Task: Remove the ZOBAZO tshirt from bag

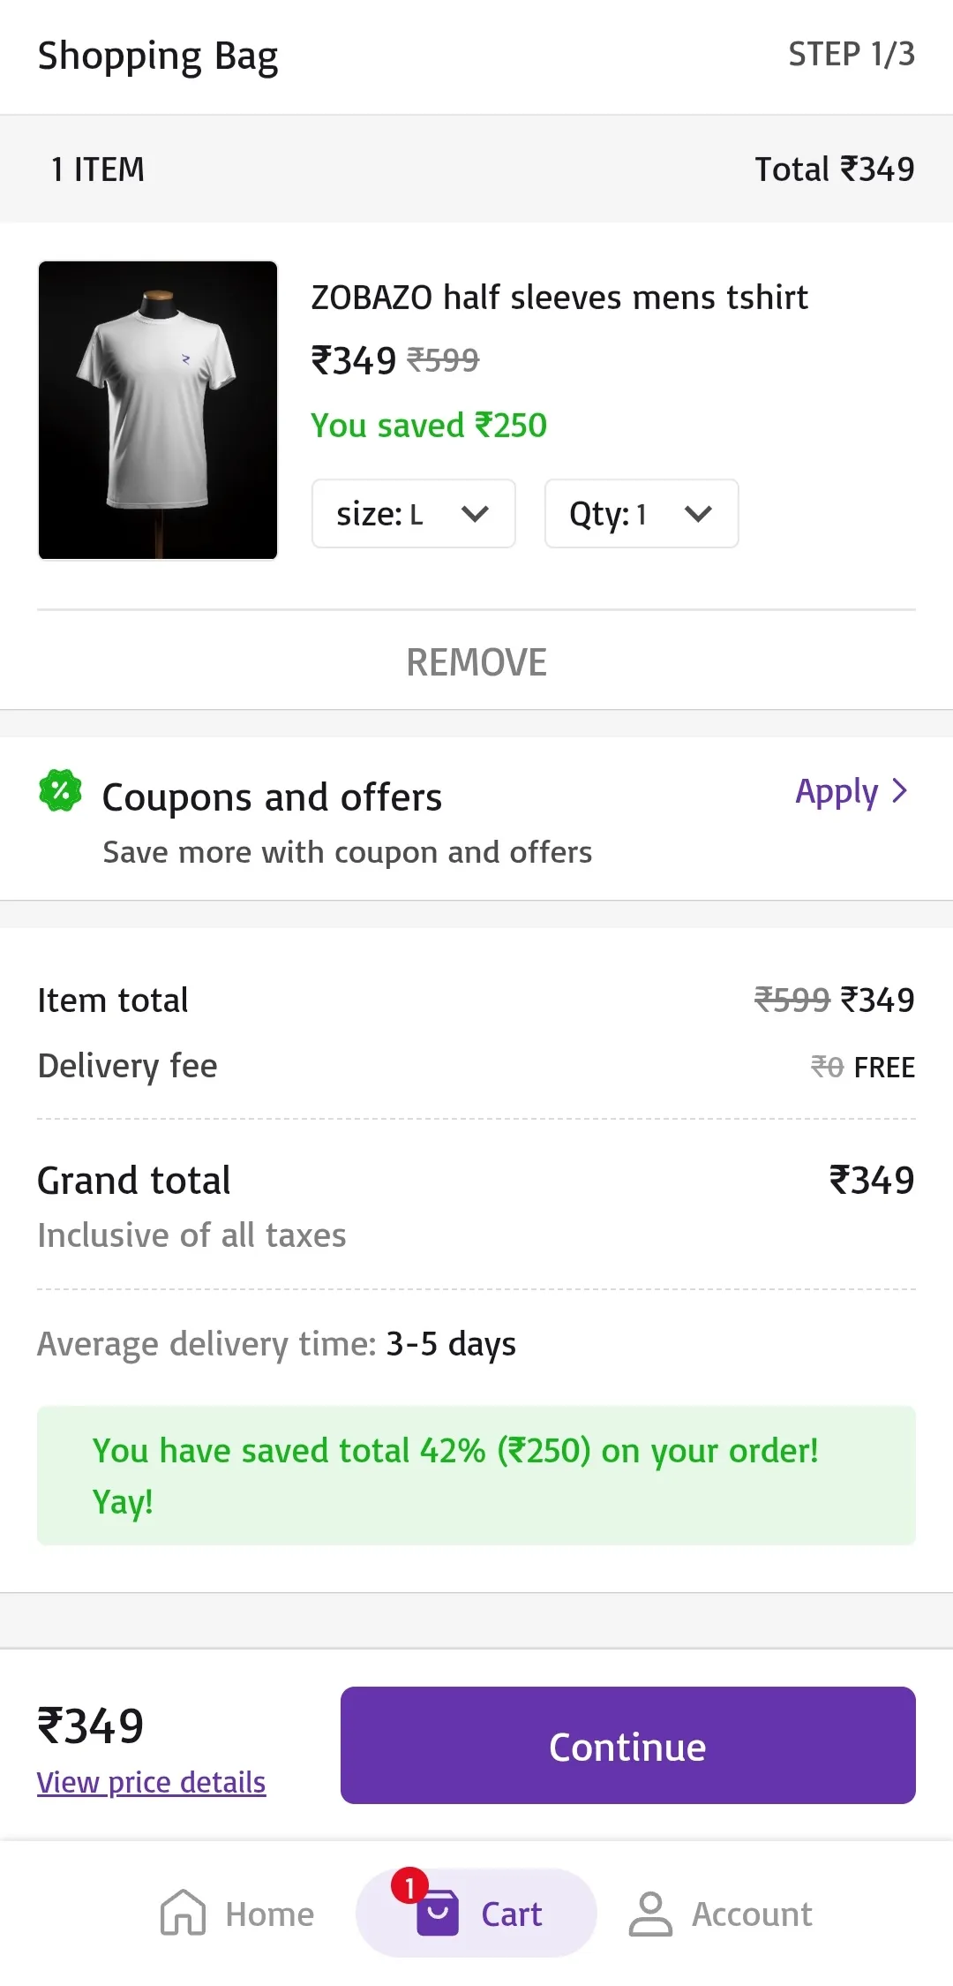Action: click(x=476, y=662)
